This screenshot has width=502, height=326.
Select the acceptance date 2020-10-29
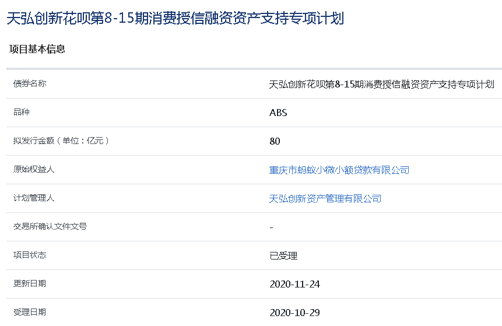(x=294, y=313)
